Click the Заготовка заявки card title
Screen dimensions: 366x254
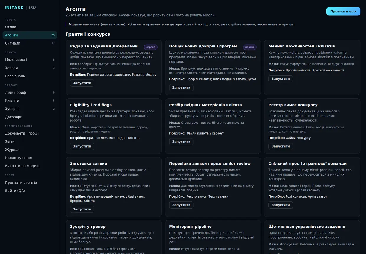[x=89, y=163]
